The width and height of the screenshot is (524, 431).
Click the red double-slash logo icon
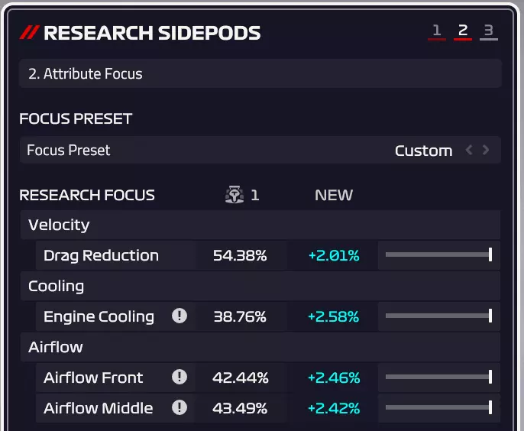click(x=29, y=33)
